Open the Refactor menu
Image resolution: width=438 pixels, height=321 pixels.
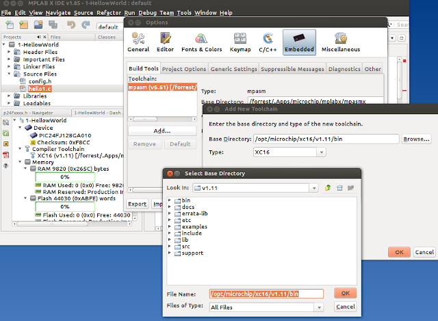click(x=109, y=13)
